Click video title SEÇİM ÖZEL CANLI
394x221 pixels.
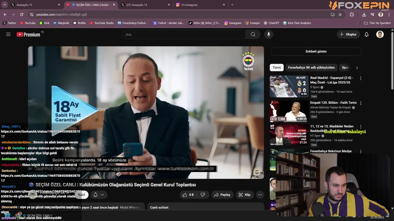[x=116, y=185]
